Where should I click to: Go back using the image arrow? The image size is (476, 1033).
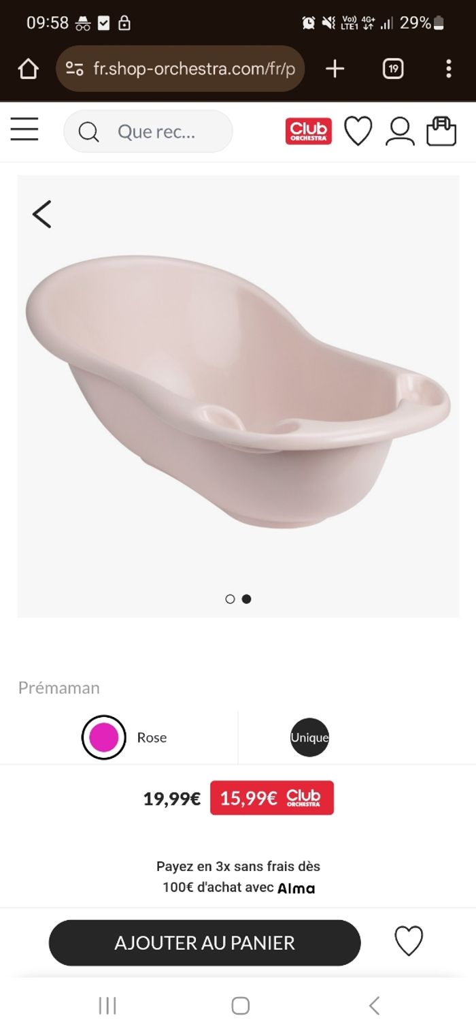coord(42,214)
